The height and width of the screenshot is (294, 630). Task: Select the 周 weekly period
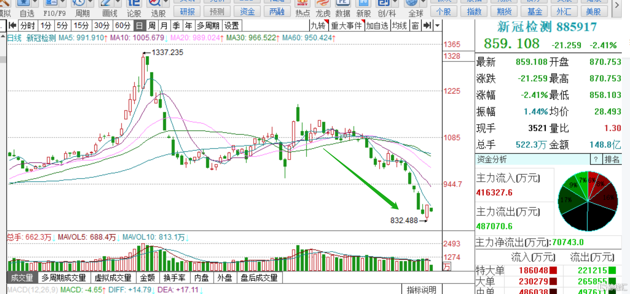(152, 26)
